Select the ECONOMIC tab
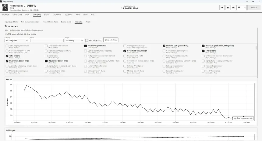The width and height of the screenshot is (262, 141). click(x=37, y=15)
